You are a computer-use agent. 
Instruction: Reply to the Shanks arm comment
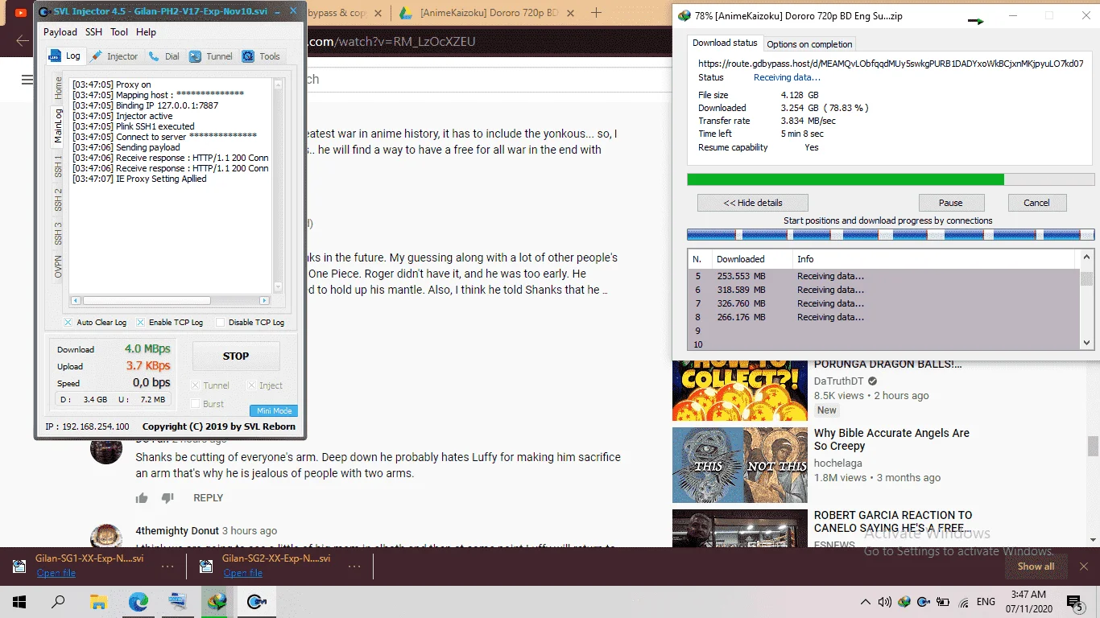pyautogui.click(x=208, y=498)
